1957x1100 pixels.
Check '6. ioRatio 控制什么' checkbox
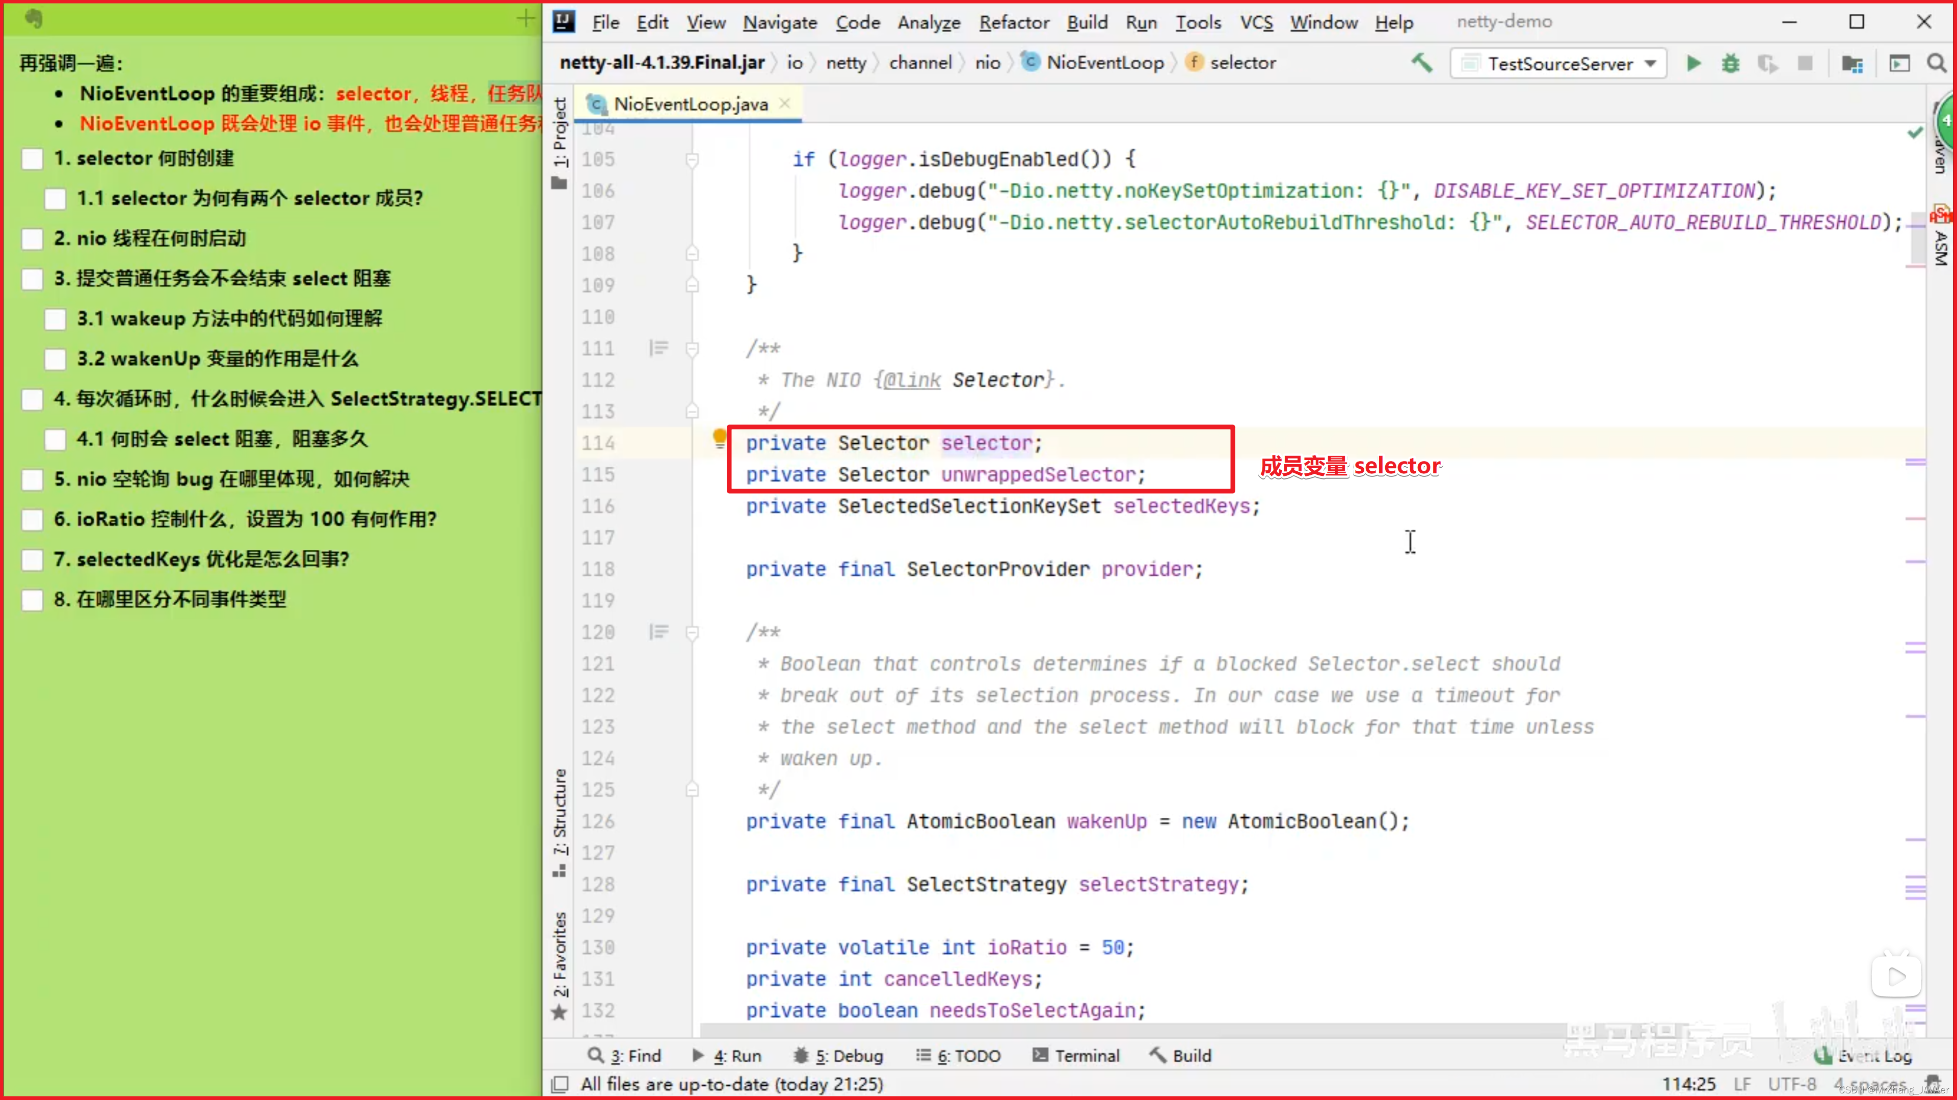[x=32, y=520]
